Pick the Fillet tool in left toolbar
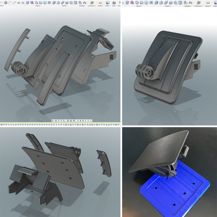The image size is (217, 217). (58, 3)
